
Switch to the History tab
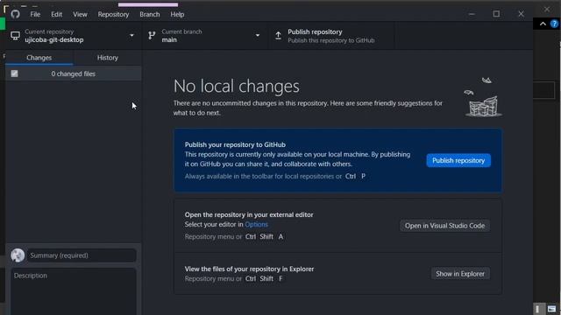(107, 58)
